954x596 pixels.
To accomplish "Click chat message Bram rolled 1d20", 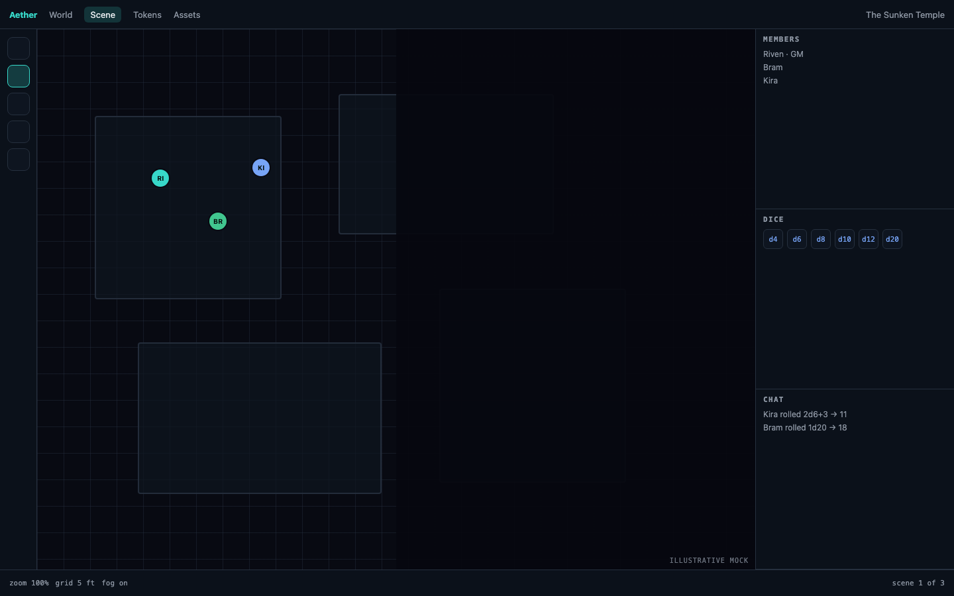I will coord(805,428).
